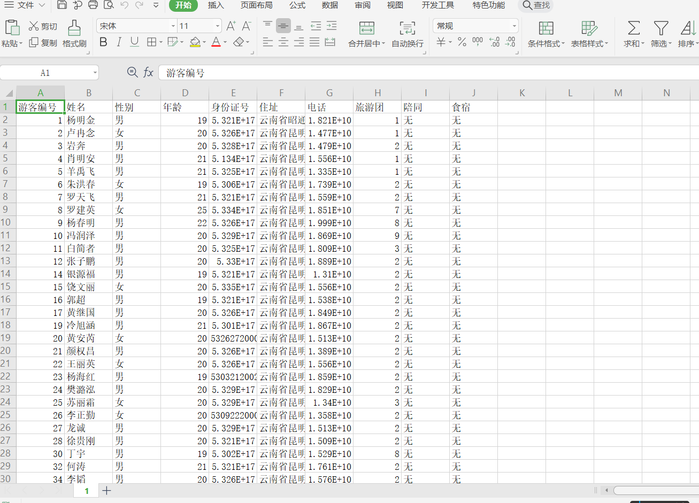The height and width of the screenshot is (503, 699).
Task: Click the Print icon in quick access bar
Action: pos(93,5)
